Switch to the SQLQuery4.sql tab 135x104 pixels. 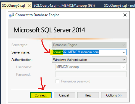tap(64, 6)
